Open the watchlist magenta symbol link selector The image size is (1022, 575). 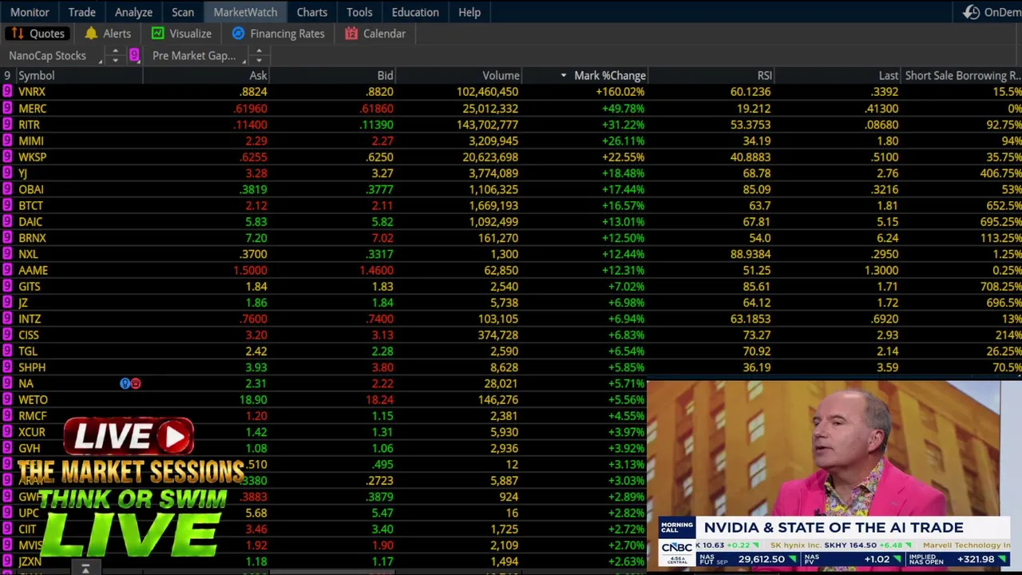coord(134,55)
